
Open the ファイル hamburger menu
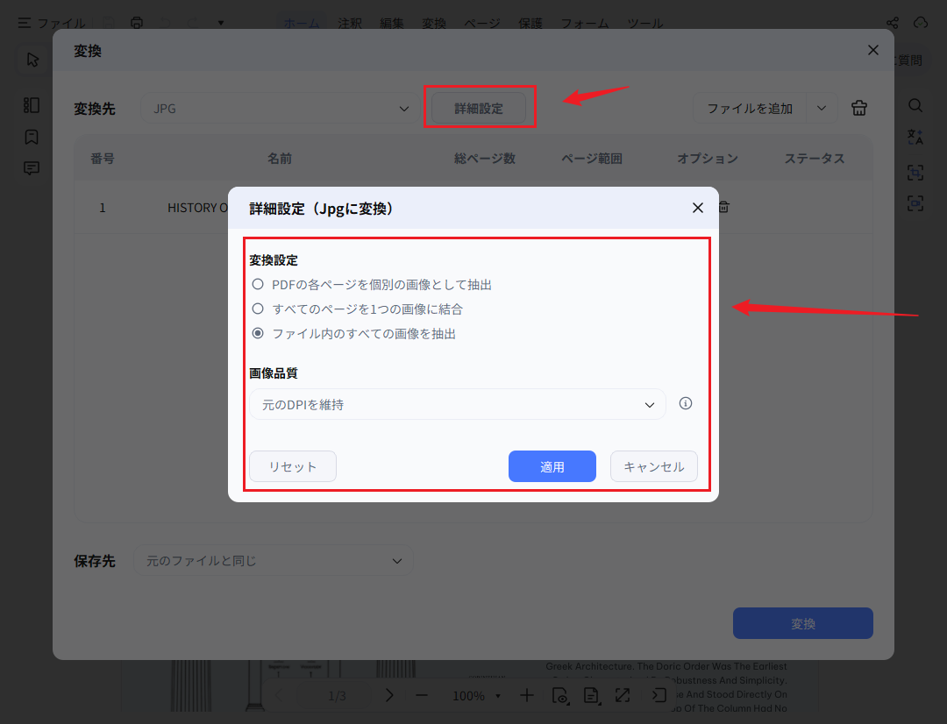click(52, 23)
